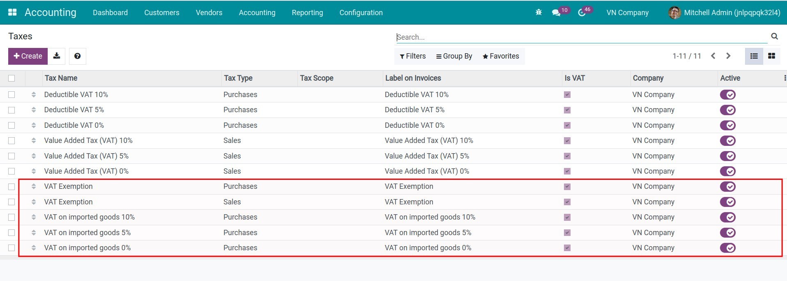The height and width of the screenshot is (281, 787).
Task: Click the search magnifier icon
Action: [x=774, y=36]
